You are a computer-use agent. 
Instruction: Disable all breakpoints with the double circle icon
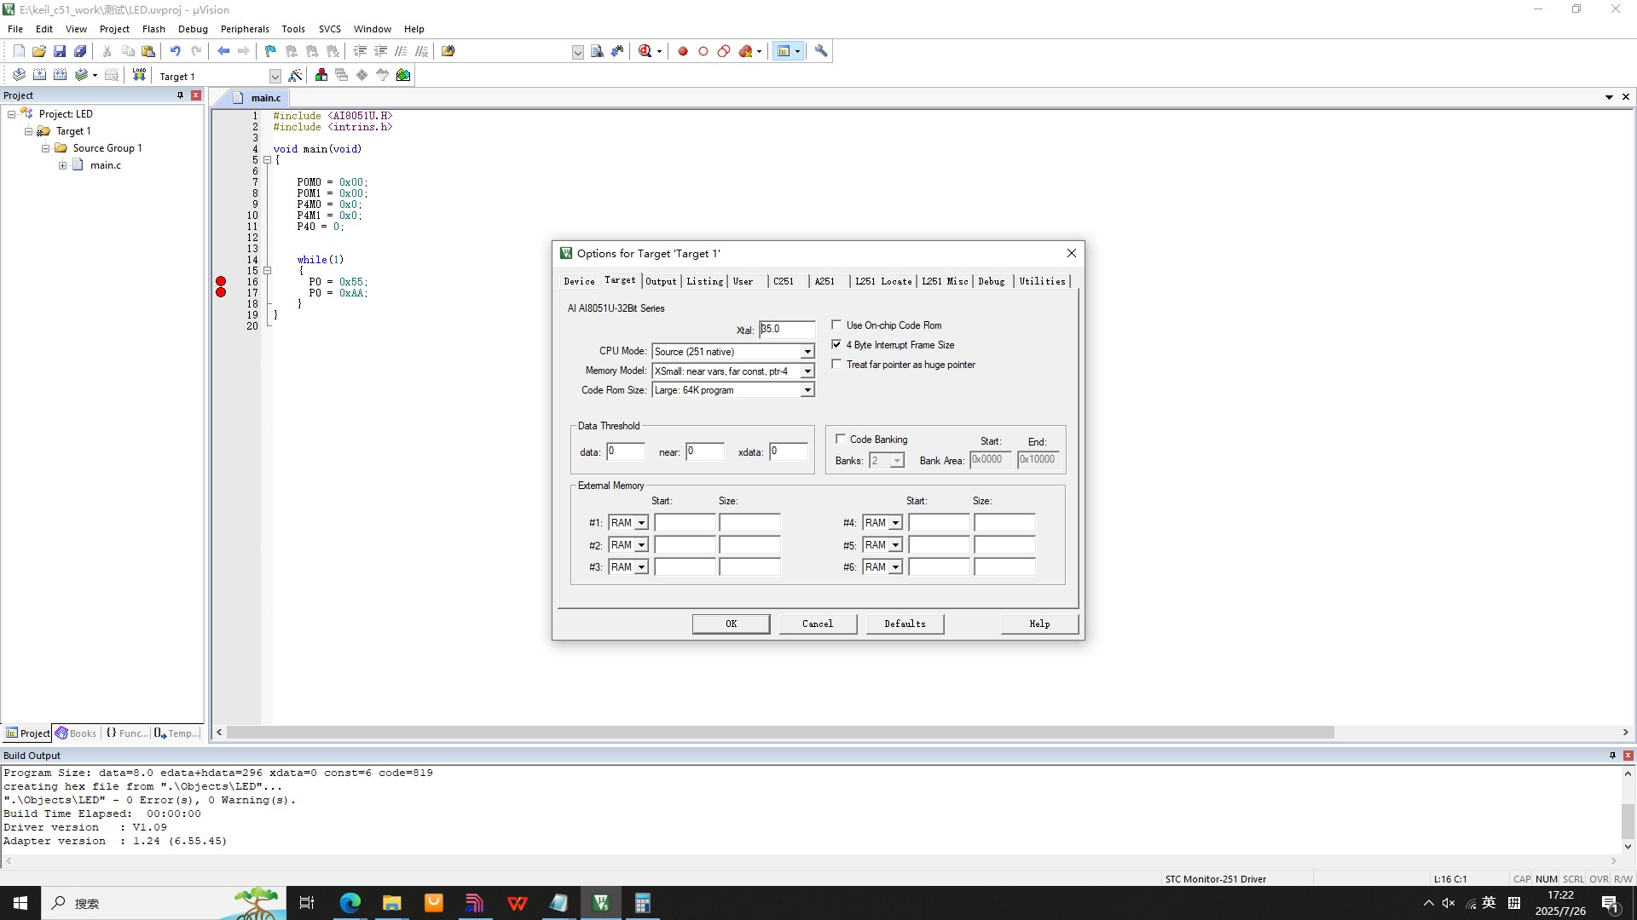pos(724,51)
